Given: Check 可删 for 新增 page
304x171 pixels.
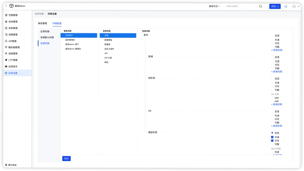Looking at the screenshot, I should pos(272,68).
